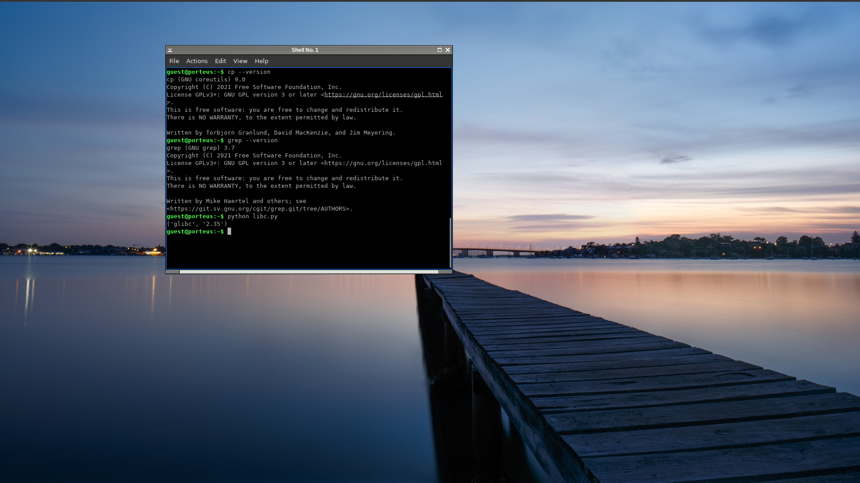Click the 'python libc.py' command text
Viewport: 860px width, 483px height.
pos(253,216)
